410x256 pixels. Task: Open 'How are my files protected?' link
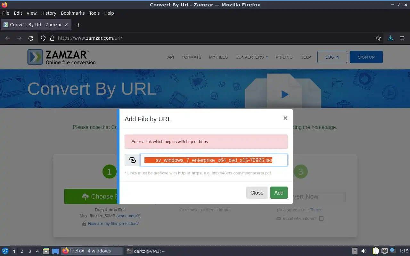(x=113, y=224)
